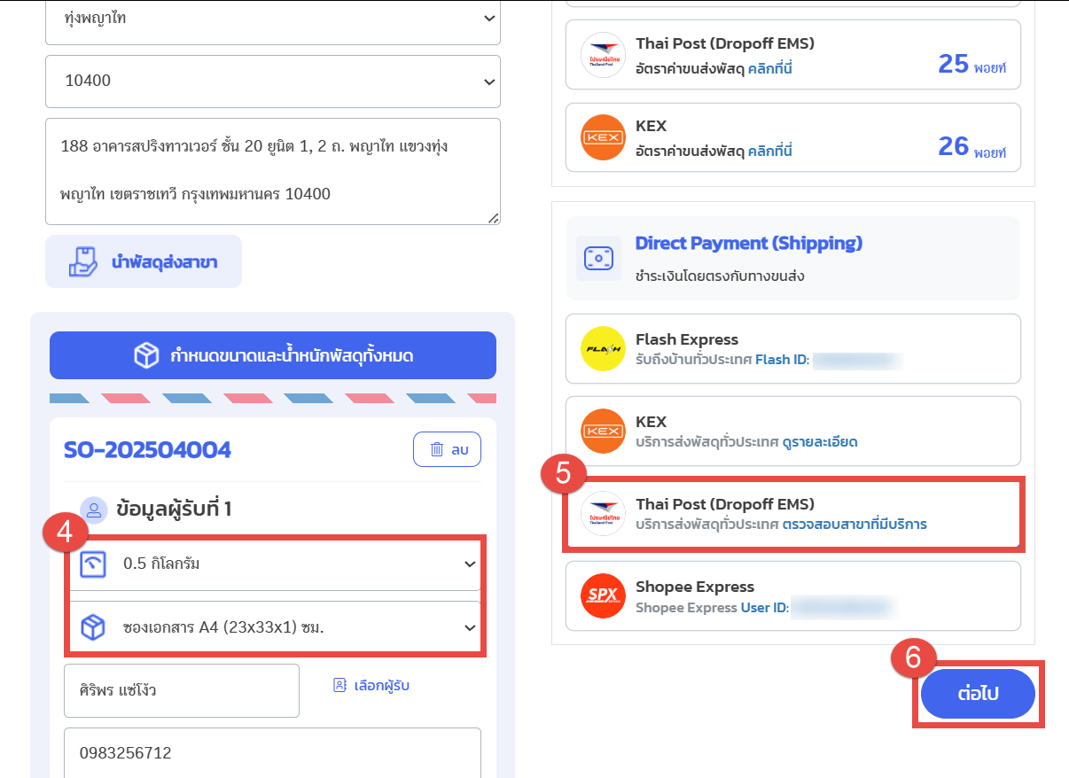The height and width of the screenshot is (778, 1069).
Task: Click the package cube icon beside size
Action: coord(93,628)
